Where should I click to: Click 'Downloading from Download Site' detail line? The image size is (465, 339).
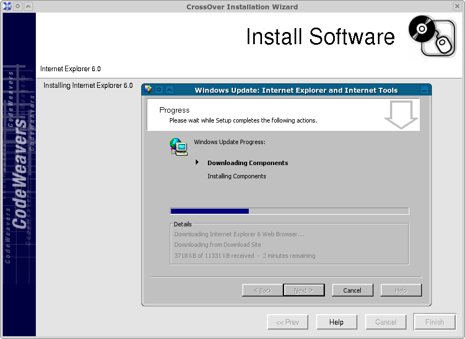pyautogui.click(x=218, y=245)
